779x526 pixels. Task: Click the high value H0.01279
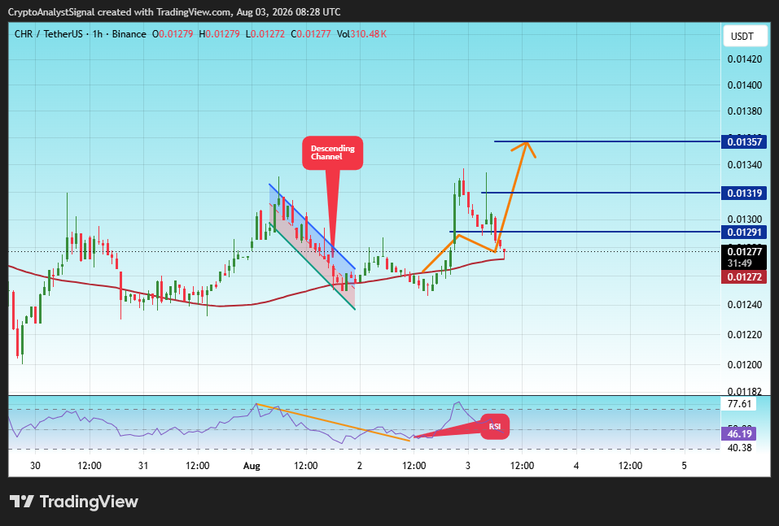click(x=219, y=34)
